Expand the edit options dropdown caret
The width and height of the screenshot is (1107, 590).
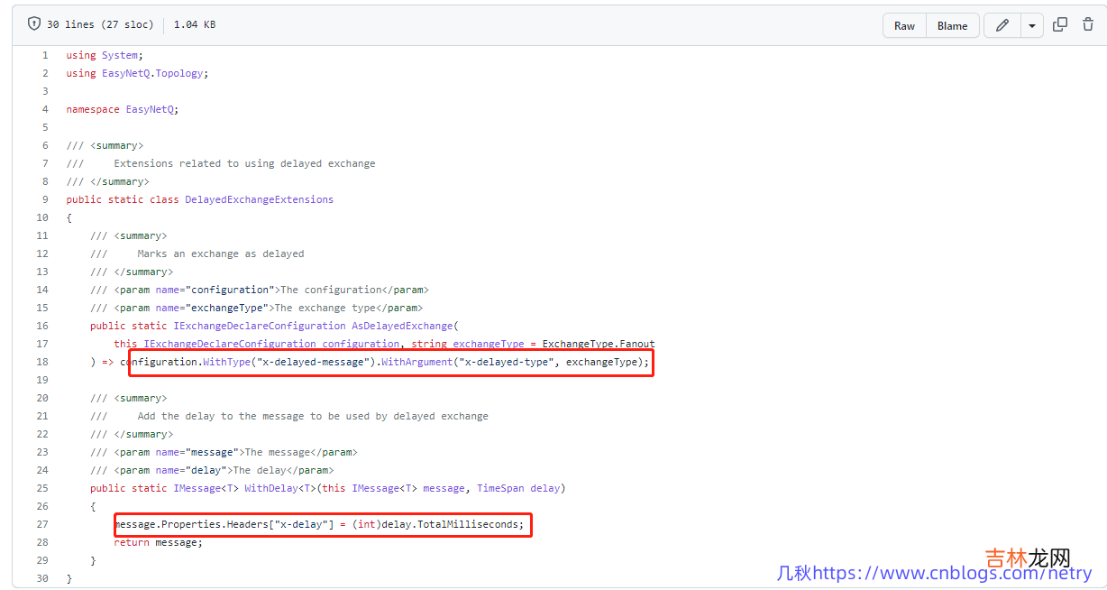1032,25
